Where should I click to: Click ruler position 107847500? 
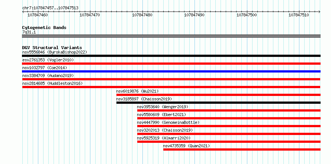247,15
